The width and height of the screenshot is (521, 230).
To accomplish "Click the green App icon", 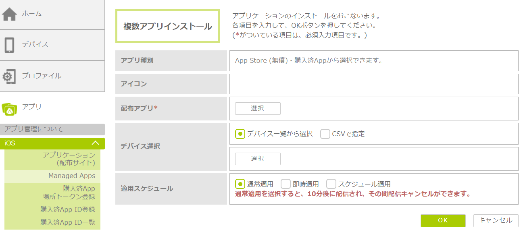I will click(x=9, y=108).
